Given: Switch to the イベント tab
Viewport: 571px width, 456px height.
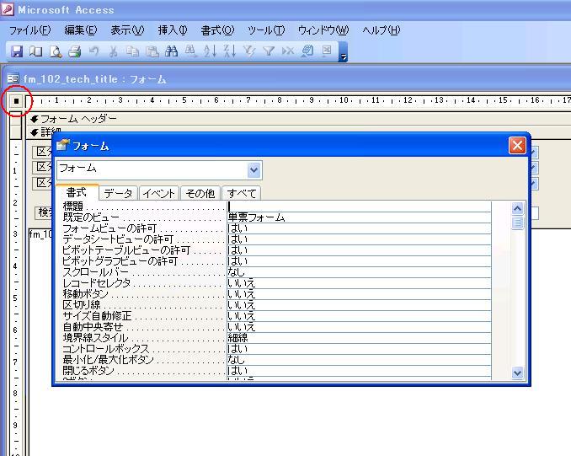Looking at the screenshot, I should [x=159, y=193].
